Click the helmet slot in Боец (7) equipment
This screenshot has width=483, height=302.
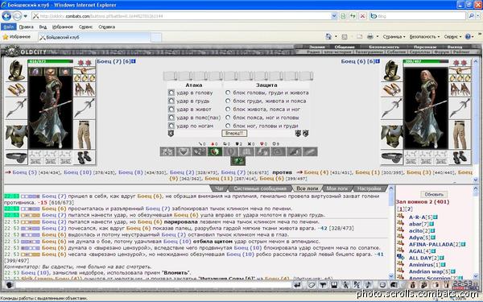pyautogui.click(x=16, y=70)
